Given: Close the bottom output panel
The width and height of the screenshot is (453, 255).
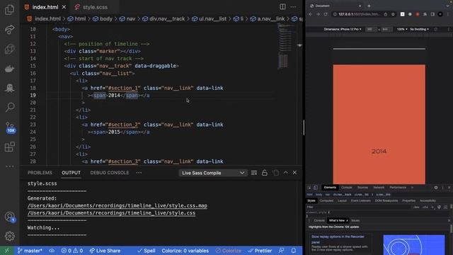Looking at the screenshot, I should pos(294,173).
